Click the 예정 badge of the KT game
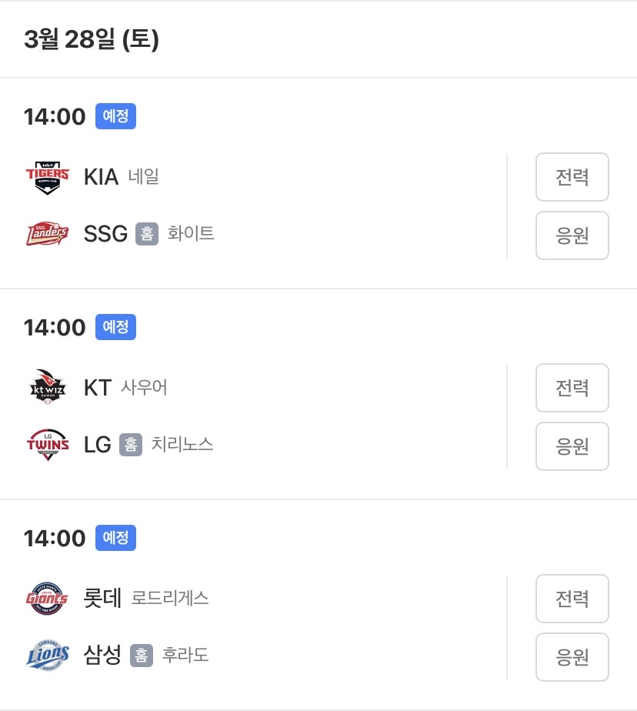This screenshot has width=637, height=711. pos(115,328)
